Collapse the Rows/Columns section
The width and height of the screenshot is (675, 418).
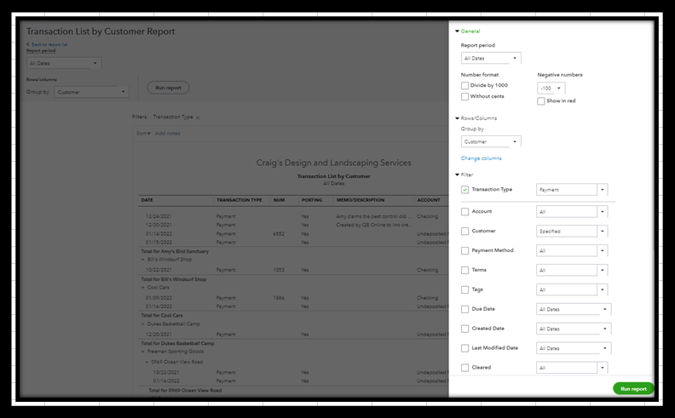tap(457, 118)
